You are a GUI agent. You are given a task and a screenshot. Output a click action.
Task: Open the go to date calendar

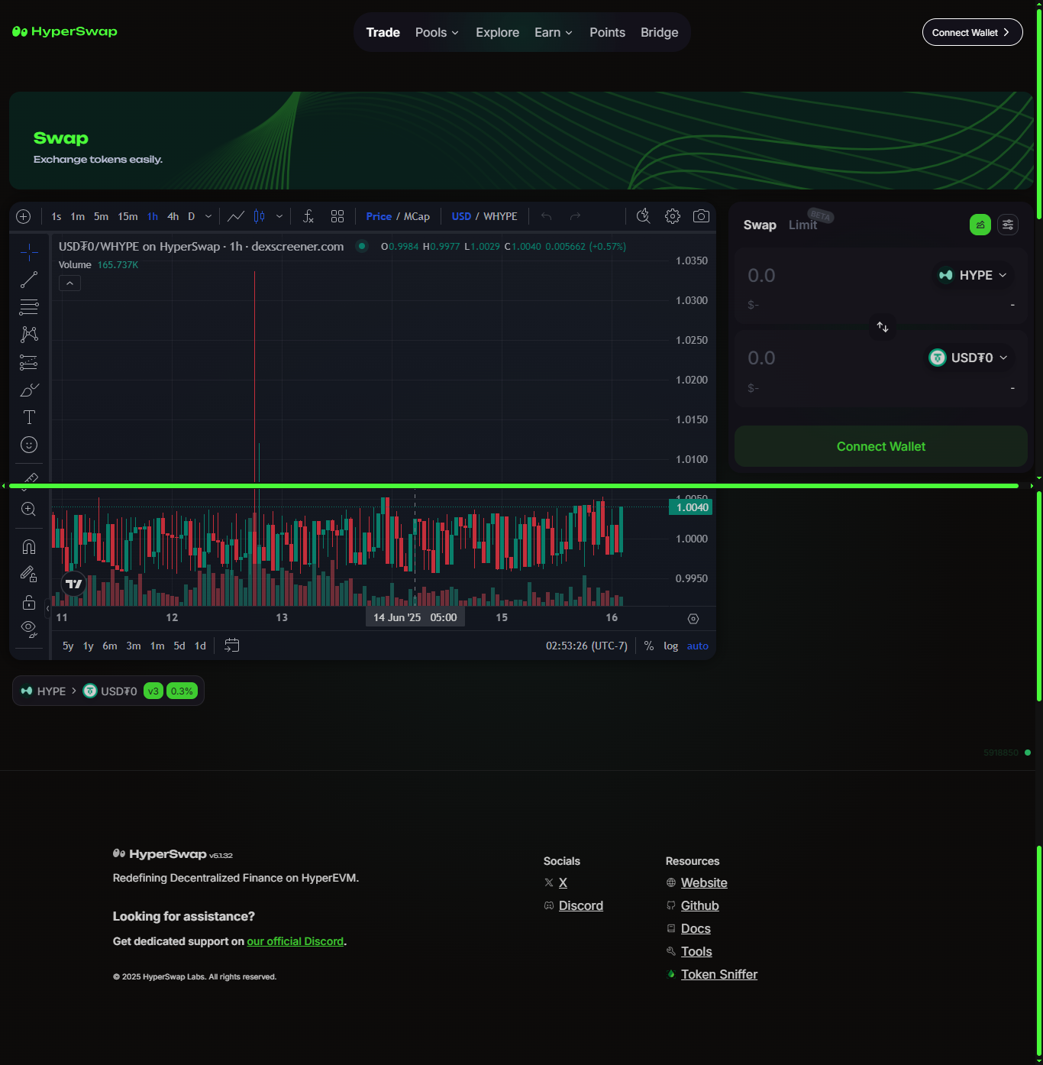point(232,646)
